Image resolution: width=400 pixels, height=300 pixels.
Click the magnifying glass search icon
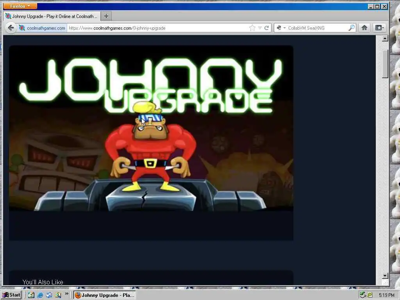[x=352, y=28]
